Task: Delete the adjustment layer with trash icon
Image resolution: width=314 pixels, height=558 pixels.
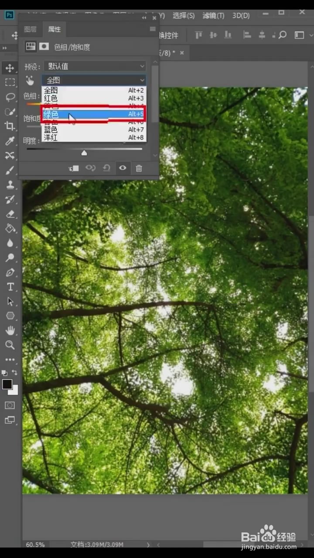Action: pyautogui.click(x=139, y=168)
